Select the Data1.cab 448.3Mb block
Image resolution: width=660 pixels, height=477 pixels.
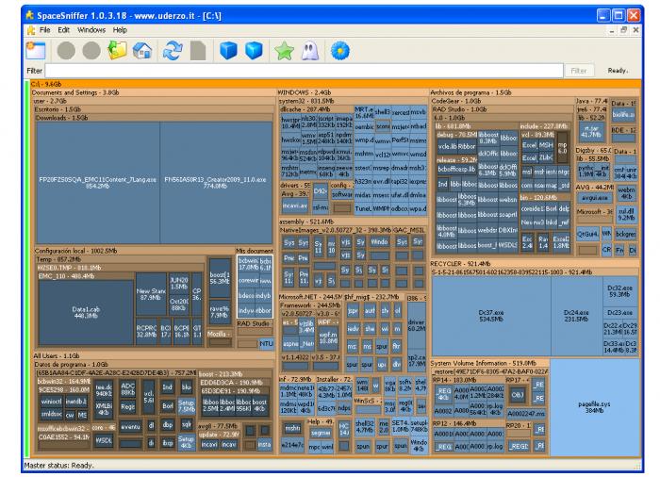pos(86,311)
